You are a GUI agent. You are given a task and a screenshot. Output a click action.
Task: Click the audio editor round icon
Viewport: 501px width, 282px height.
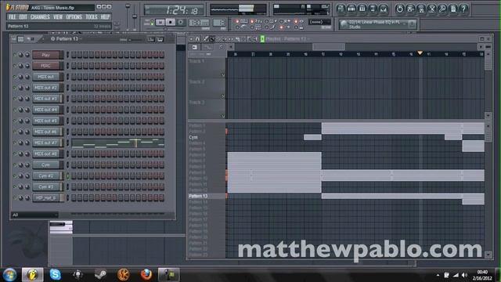431,9
